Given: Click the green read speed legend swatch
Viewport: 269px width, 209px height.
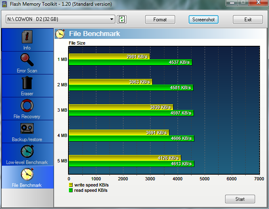Looking at the screenshot, I should (71, 190).
